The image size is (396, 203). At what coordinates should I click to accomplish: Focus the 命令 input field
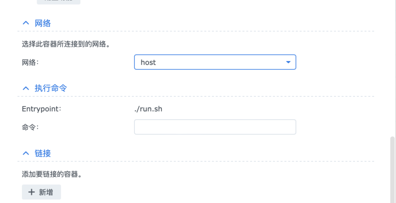(215, 127)
